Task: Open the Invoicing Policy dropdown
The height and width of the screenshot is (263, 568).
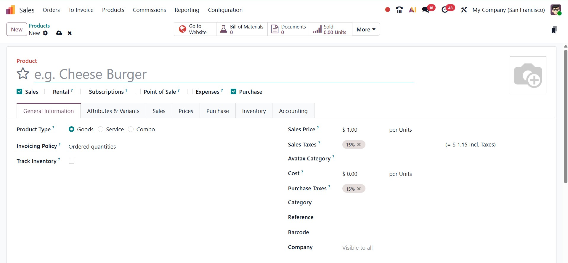Action: (x=92, y=146)
